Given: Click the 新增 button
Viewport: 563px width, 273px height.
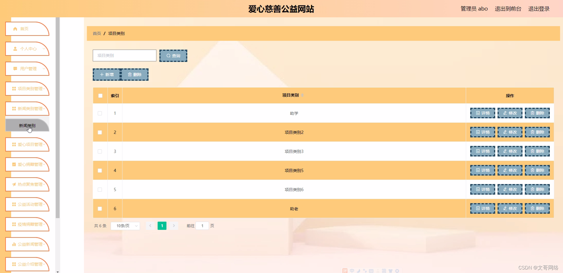Looking at the screenshot, I should pyautogui.click(x=106, y=74).
